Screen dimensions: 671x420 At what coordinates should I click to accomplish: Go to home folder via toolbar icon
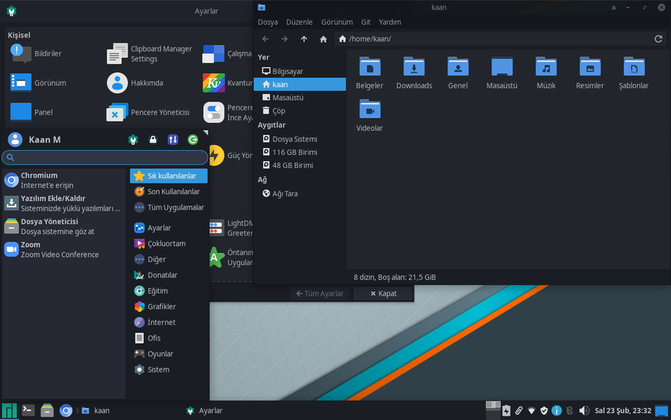point(323,39)
